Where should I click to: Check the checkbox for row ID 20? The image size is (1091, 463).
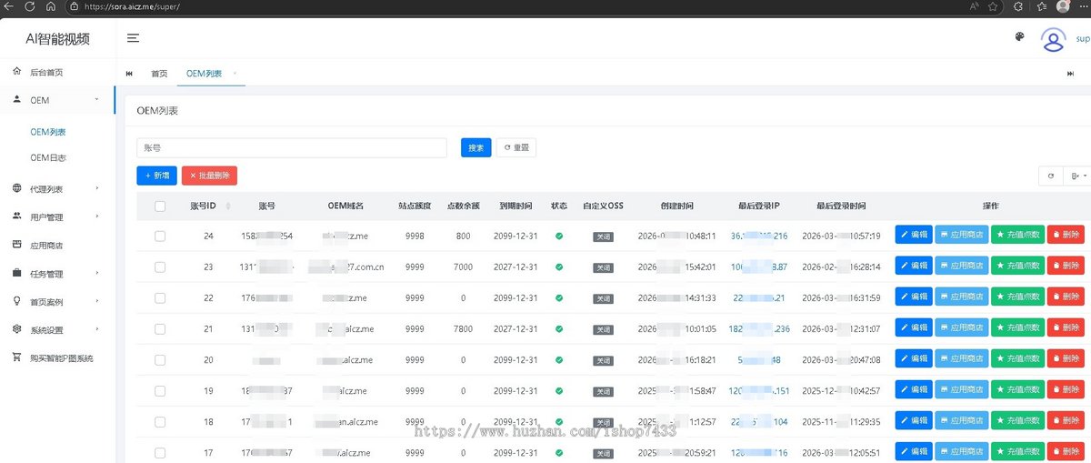[160, 360]
